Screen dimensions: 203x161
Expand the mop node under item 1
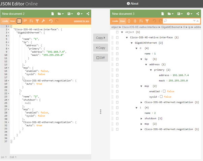141,124
